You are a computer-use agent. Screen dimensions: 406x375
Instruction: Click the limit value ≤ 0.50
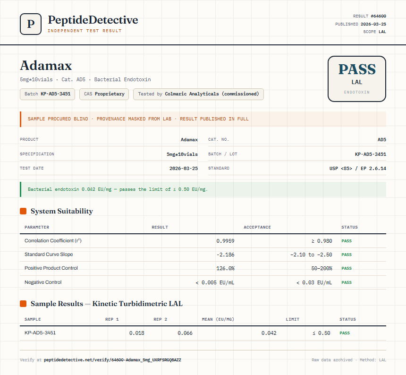coord(321,333)
